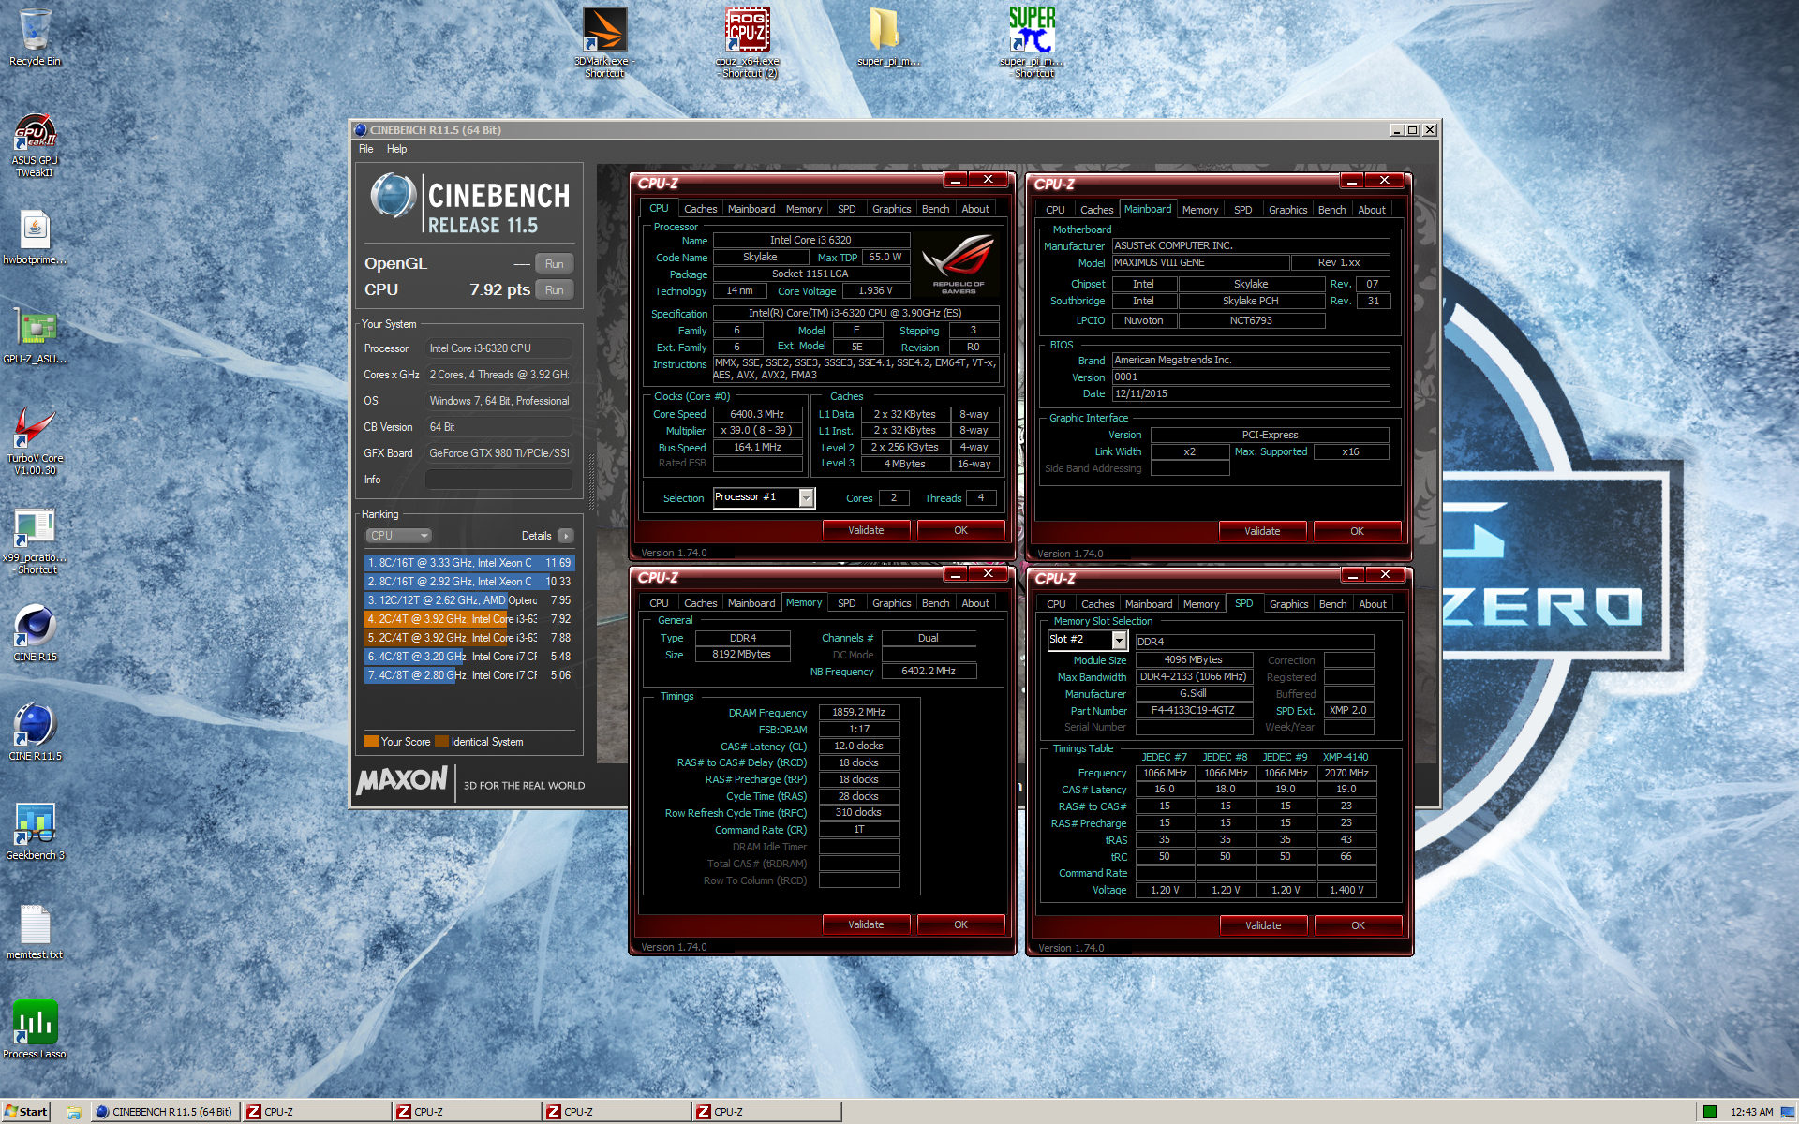This screenshot has height=1124, width=1799.
Task: Launch cpuz_x64.exe ROG shortcut icon
Action: coord(747,42)
